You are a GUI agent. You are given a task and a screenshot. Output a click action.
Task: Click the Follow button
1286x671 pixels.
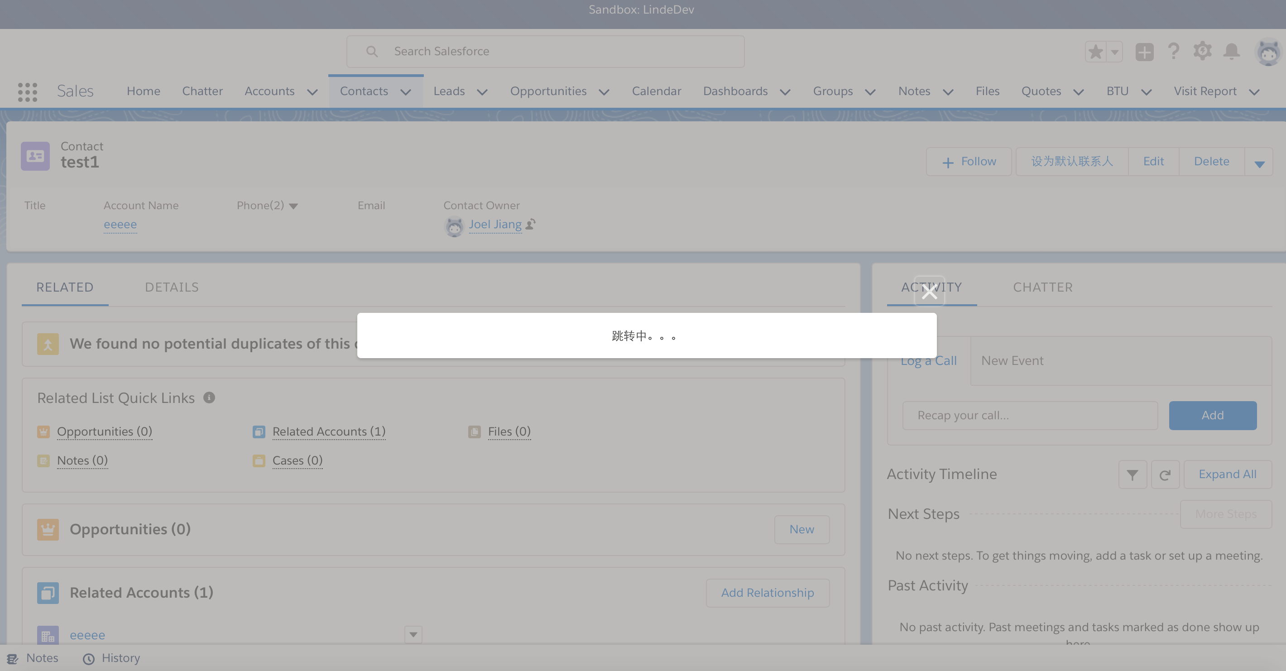[969, 162]
